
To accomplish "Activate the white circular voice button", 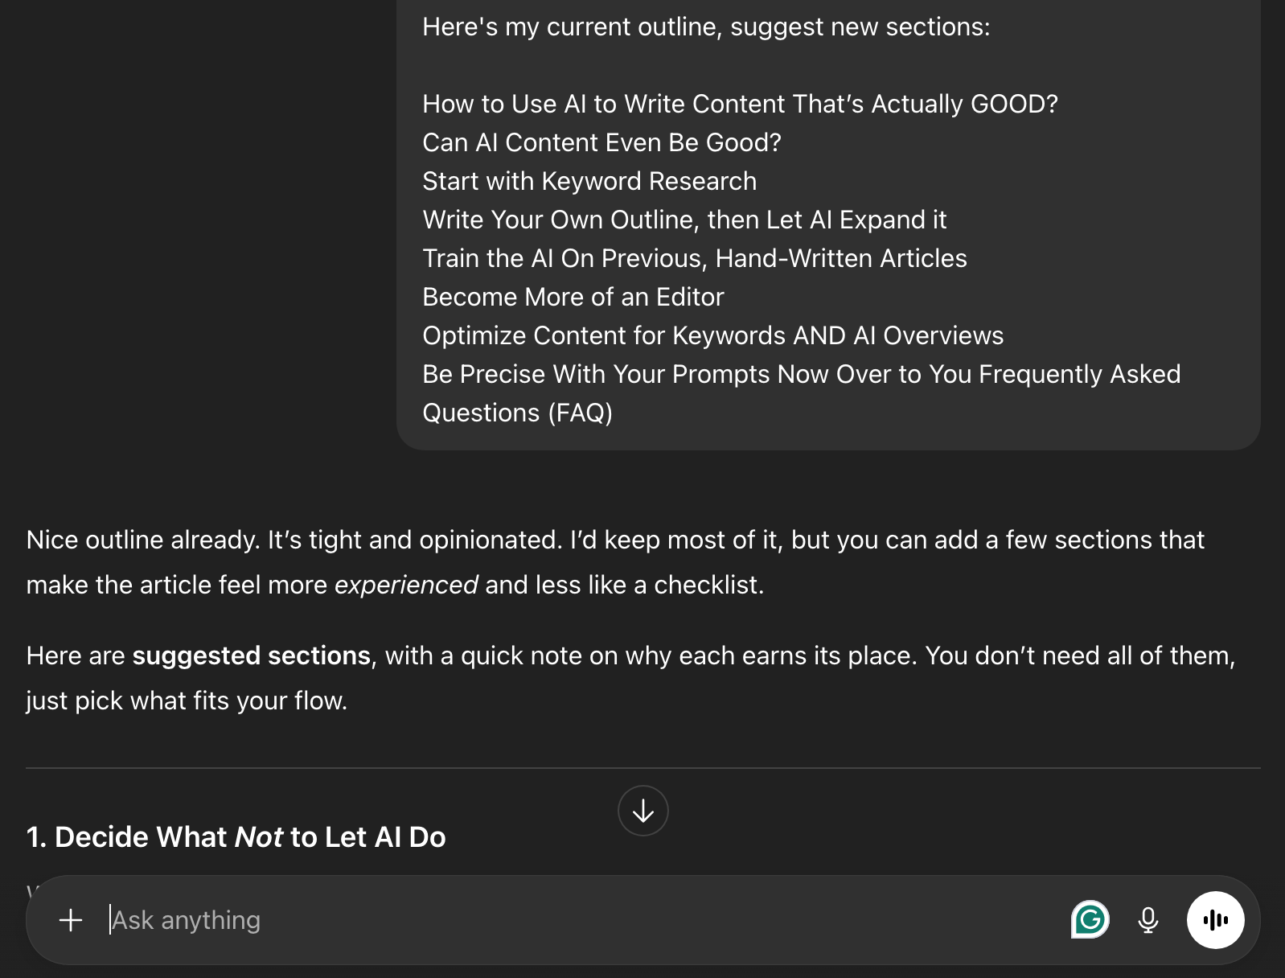I will tap(1217, 920).
